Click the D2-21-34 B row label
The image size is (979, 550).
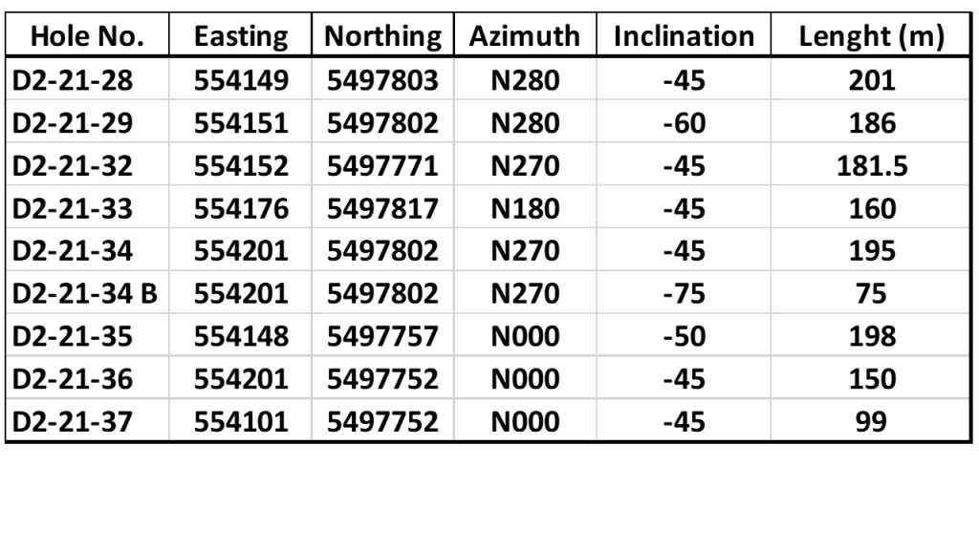coord(85,294)
